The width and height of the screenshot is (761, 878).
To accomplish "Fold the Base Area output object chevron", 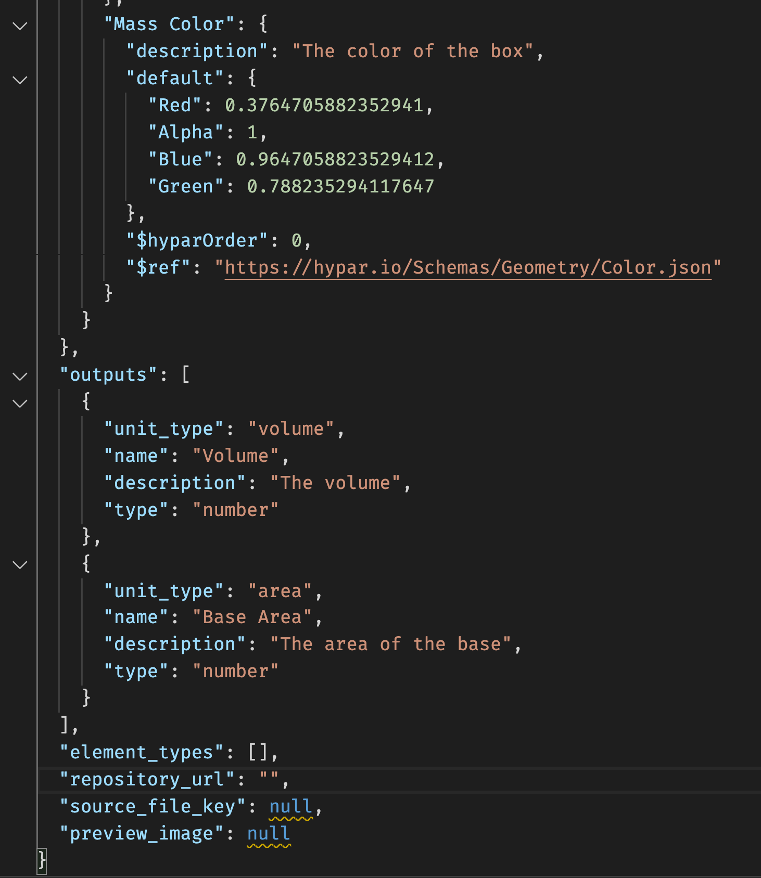I will tap(20, 564).
